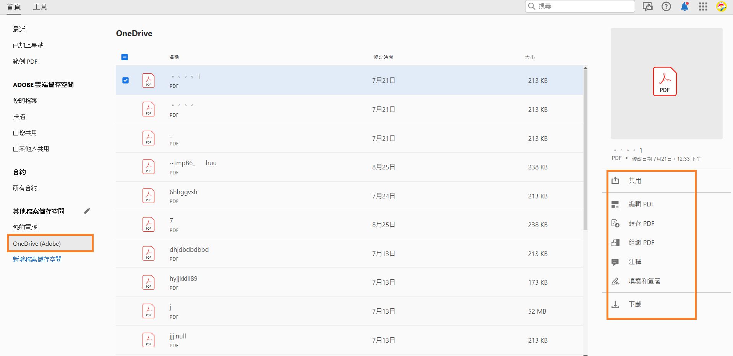Click the 編輯 PDF action label
Image resolution: width=733 pixels, height=356 pixels.
(x=641, y=204)
